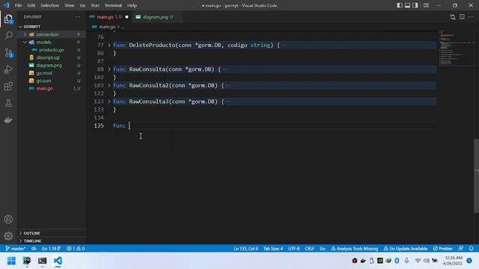479x269 pixels.
Task: Open the Edit menu
Action: [31, 5]
